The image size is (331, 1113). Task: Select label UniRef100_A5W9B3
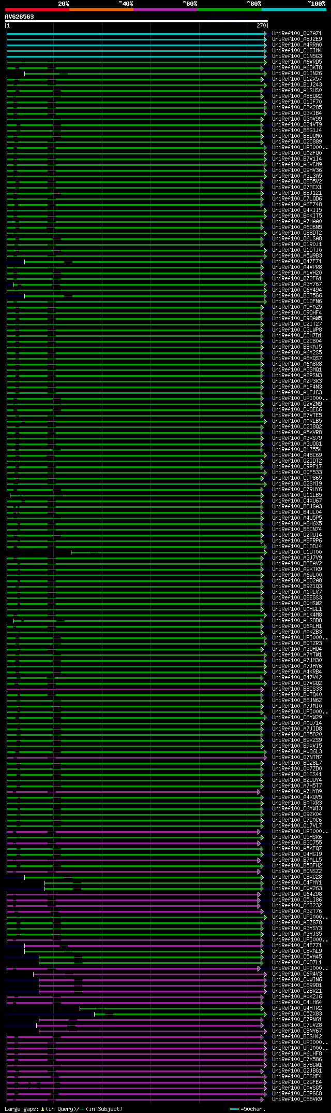coord(297,255)
